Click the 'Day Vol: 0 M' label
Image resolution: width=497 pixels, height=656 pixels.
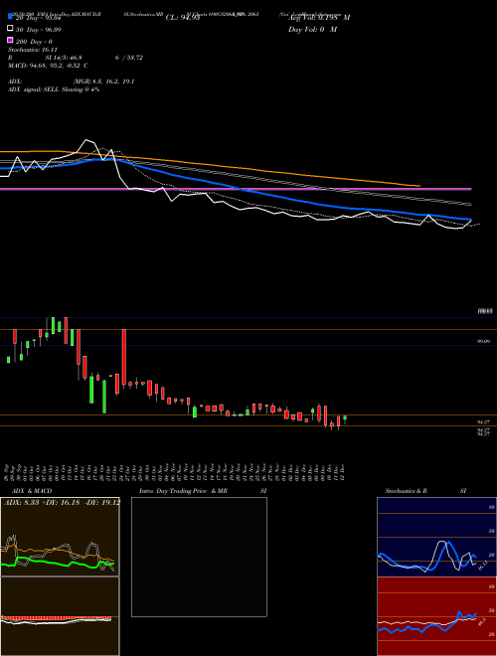tap(312, 30)
